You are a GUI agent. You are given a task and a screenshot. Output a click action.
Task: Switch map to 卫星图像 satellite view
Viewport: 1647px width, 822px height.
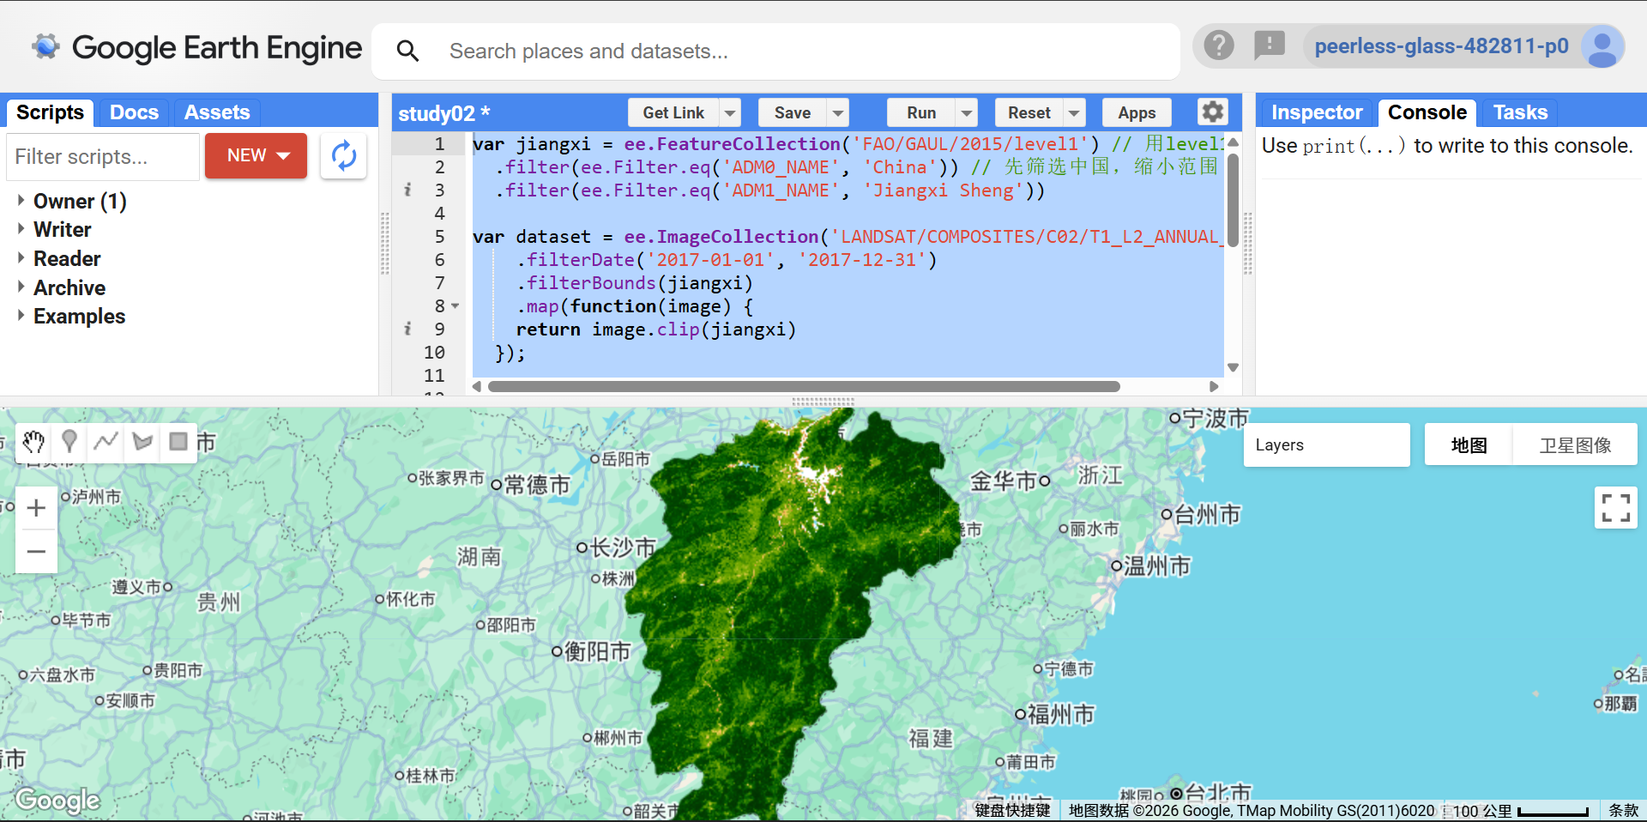1575,444
